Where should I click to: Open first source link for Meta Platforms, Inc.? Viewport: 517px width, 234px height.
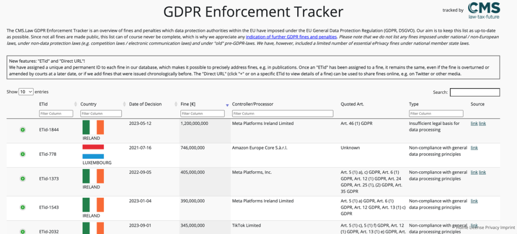pos(474,172)
